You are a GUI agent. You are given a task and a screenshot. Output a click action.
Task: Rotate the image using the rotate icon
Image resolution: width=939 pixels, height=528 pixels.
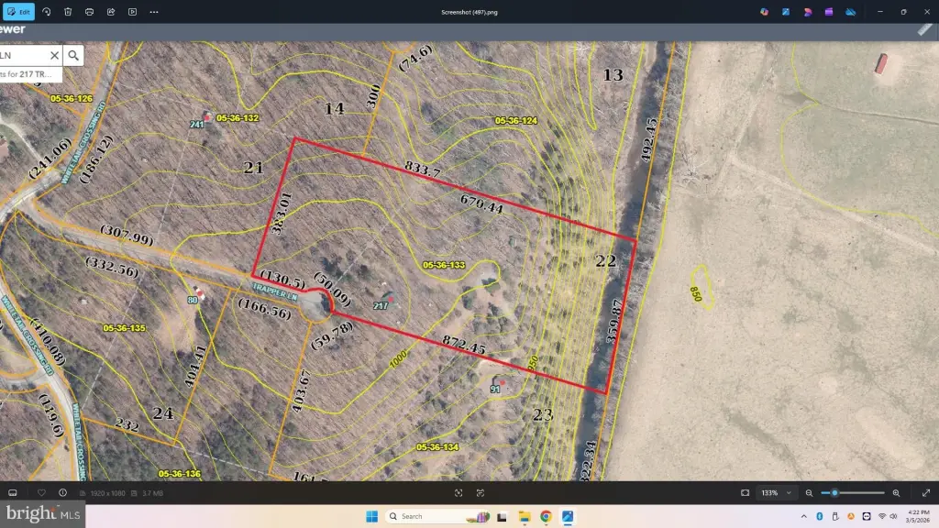click(x=47, y=12)
